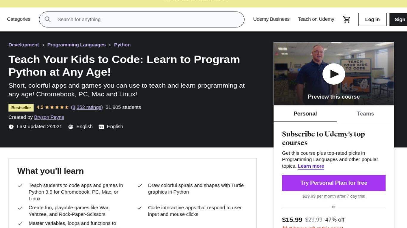Click the Bestseller badge

(21, 108)
